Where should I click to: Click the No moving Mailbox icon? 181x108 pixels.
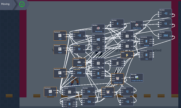[98, 28]
